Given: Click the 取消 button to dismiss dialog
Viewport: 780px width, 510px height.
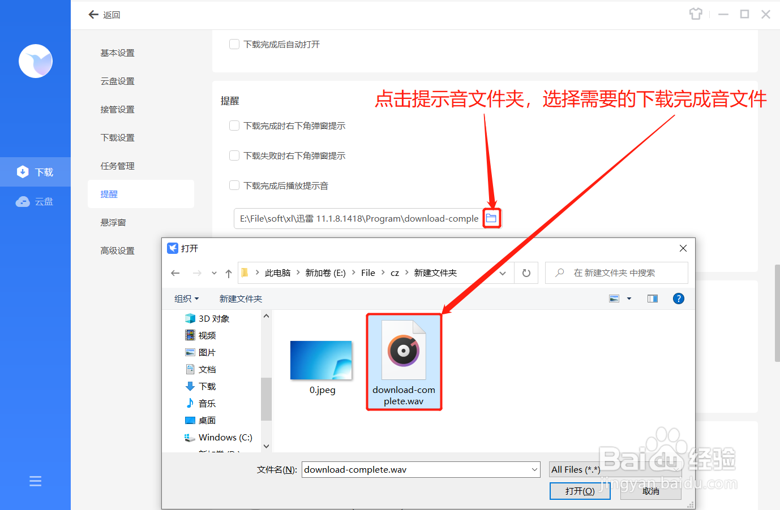Looking at the screenshot, I should point(650,490).
